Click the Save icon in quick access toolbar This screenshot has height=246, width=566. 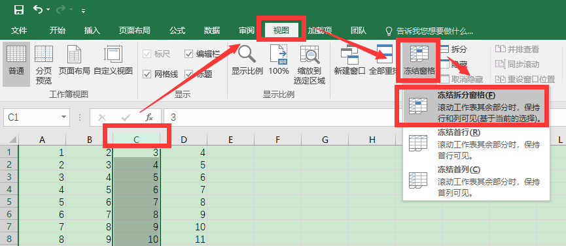[x=19, y=10]
